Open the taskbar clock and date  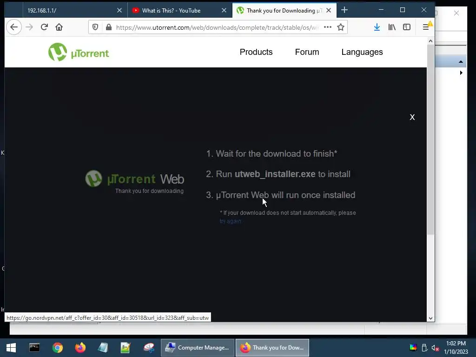point(456,348)
